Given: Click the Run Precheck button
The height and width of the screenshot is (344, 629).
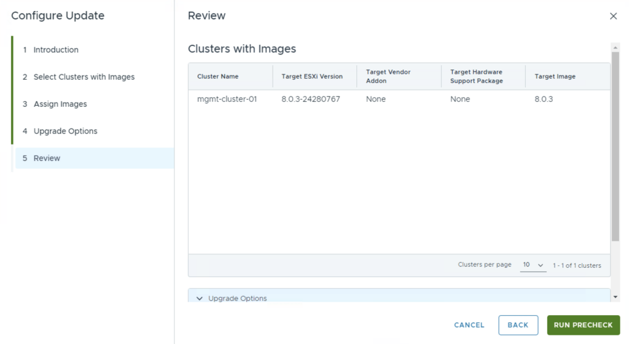Looking at the screenshot, I should tap(584, 325).
